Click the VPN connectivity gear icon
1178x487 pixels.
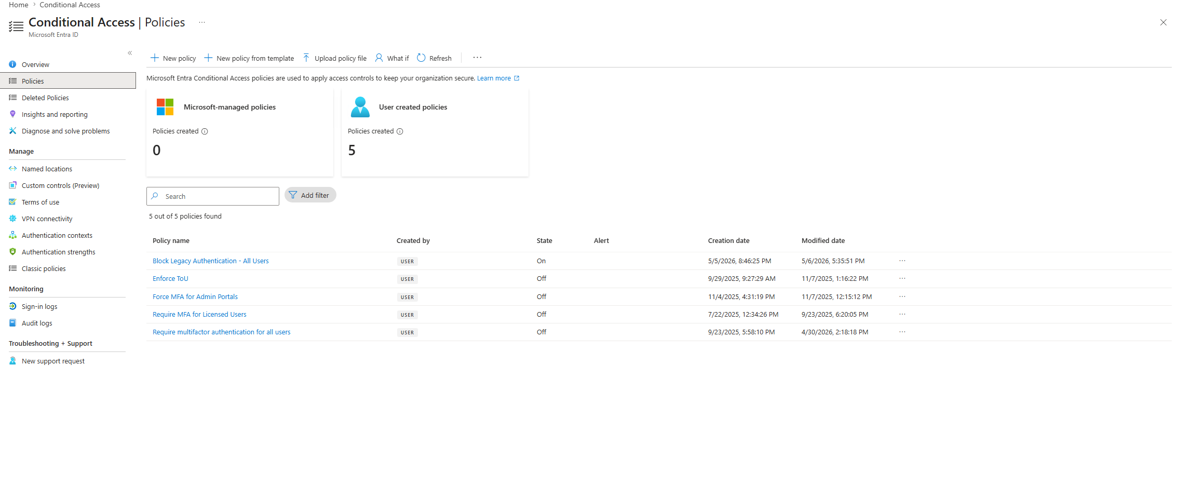12,219
